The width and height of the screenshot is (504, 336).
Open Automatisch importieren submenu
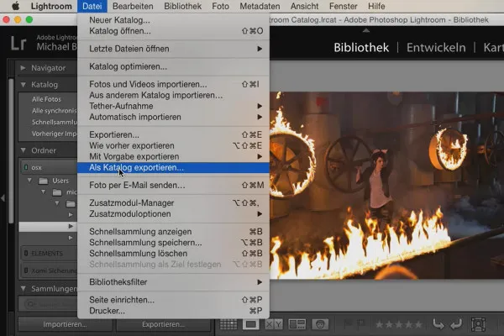pyautogui.click(x=173, y=117)
